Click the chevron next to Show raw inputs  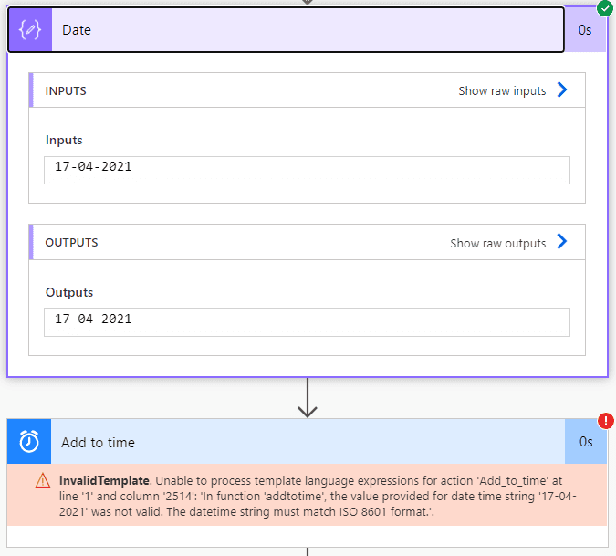(x=562, y=90)
